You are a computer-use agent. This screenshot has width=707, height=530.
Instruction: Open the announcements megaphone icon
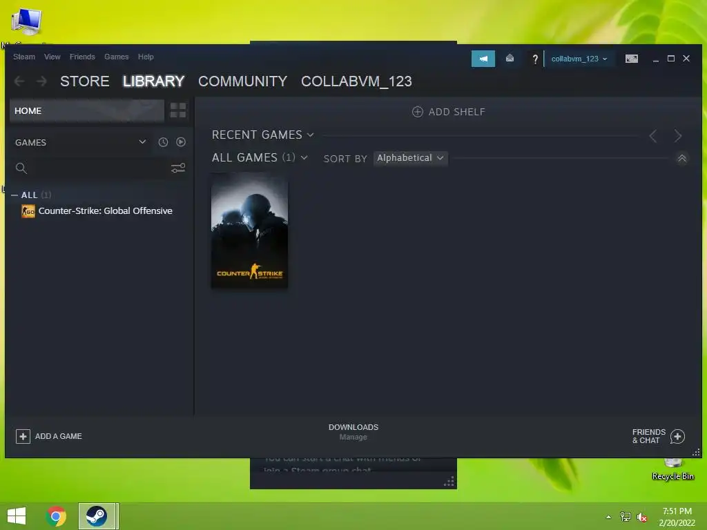483,59
